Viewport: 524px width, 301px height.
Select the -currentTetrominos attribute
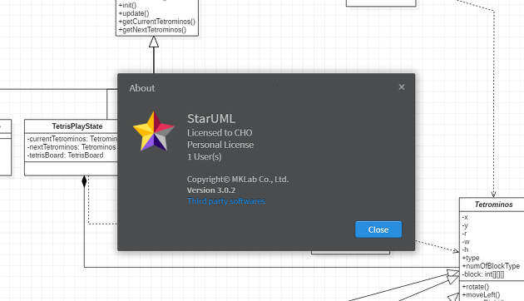pos(72,139)
